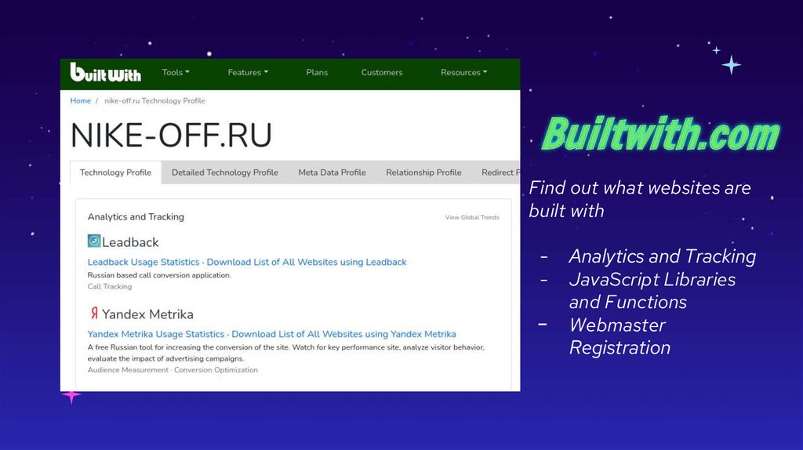Viewport: 803px width, 450px height.
Task: Expand the Resources dropdown menu
Action: point(464,72)
